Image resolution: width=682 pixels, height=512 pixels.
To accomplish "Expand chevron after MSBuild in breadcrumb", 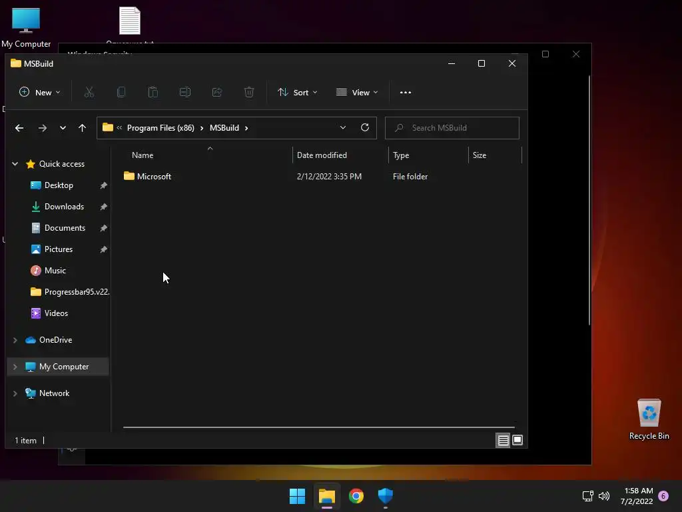I will (x=246, y=128).
